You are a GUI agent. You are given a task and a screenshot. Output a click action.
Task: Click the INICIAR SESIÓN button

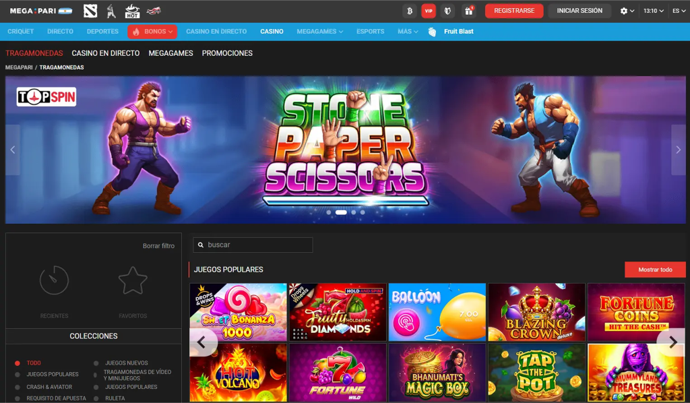pyautogui.click(x=579, y=11)
